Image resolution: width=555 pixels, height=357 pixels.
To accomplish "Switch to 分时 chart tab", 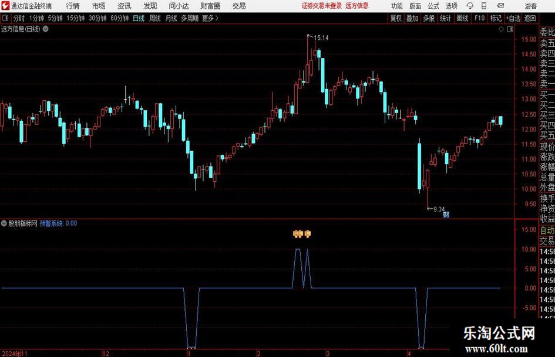I will click(19, 18).
